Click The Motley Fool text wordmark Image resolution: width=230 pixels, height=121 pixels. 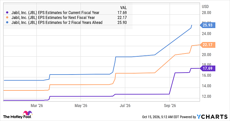click(x=17, y=117)
